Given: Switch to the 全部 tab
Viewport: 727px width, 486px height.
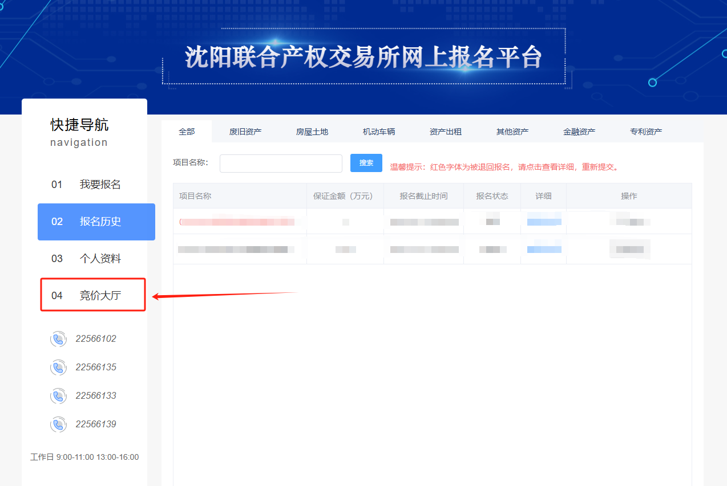Looking at the screenshot, I should pos(187,132).
